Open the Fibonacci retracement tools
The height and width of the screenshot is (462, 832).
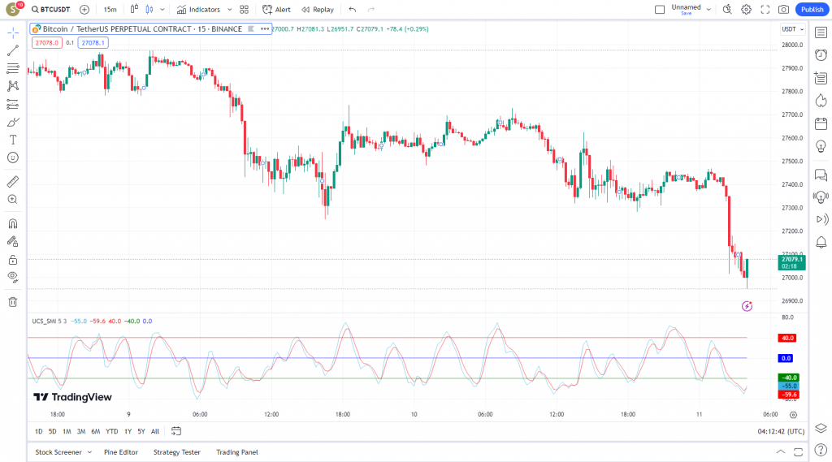point(13,68)
